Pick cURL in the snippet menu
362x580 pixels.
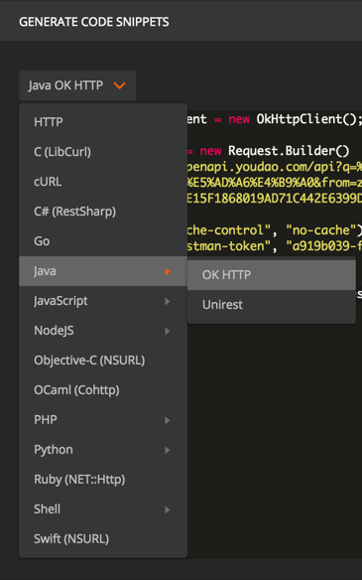pyautogui.click(x=103, y=182)
